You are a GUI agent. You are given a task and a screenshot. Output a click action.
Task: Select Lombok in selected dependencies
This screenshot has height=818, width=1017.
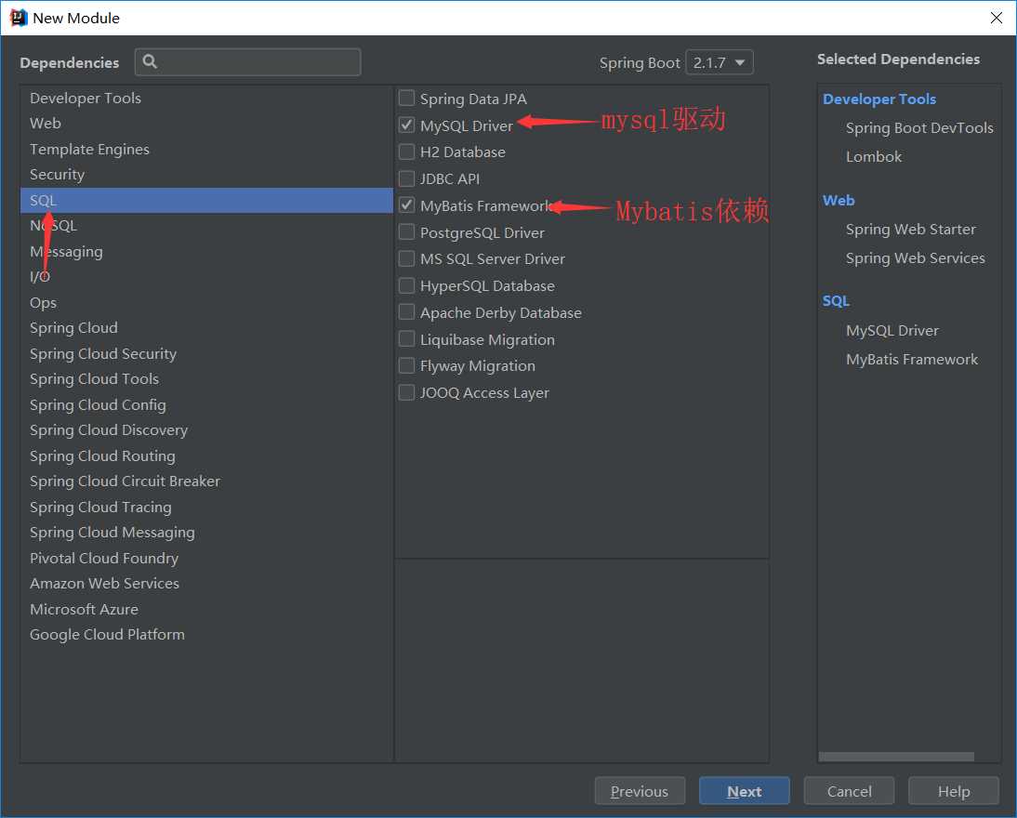(x=874, y=157)
